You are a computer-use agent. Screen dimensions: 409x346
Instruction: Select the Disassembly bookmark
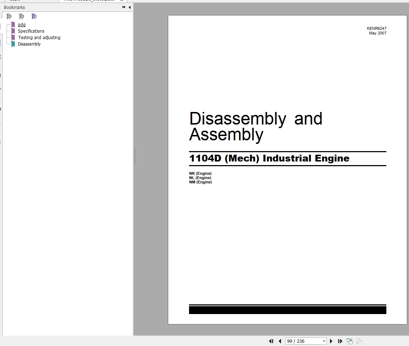[29, 44]
